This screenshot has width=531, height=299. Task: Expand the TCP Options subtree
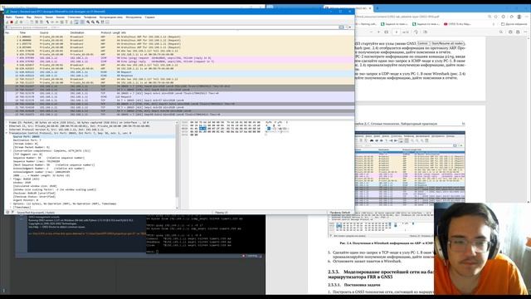pyautogui.click(x=11, y=203)
